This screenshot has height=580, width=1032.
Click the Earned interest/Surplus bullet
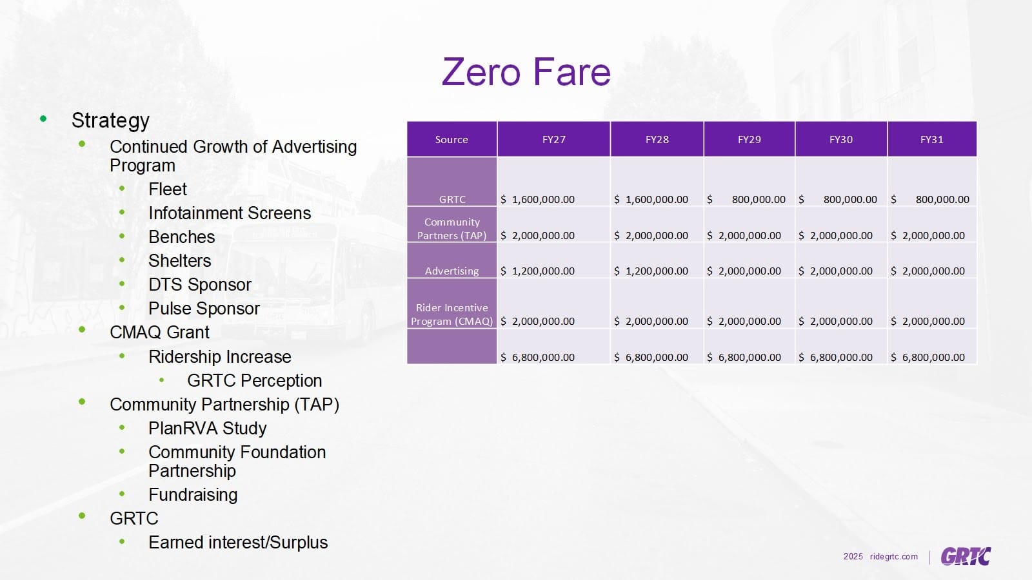[237, 543]
